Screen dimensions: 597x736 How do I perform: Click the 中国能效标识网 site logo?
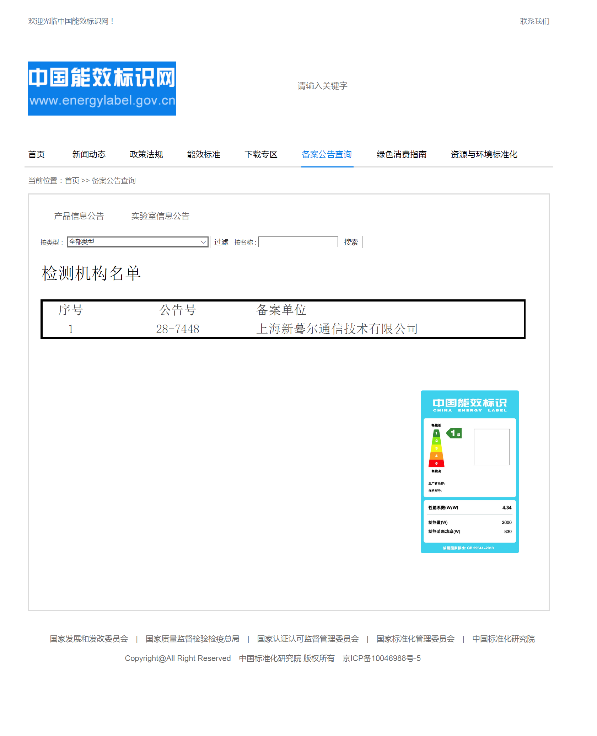102,89
